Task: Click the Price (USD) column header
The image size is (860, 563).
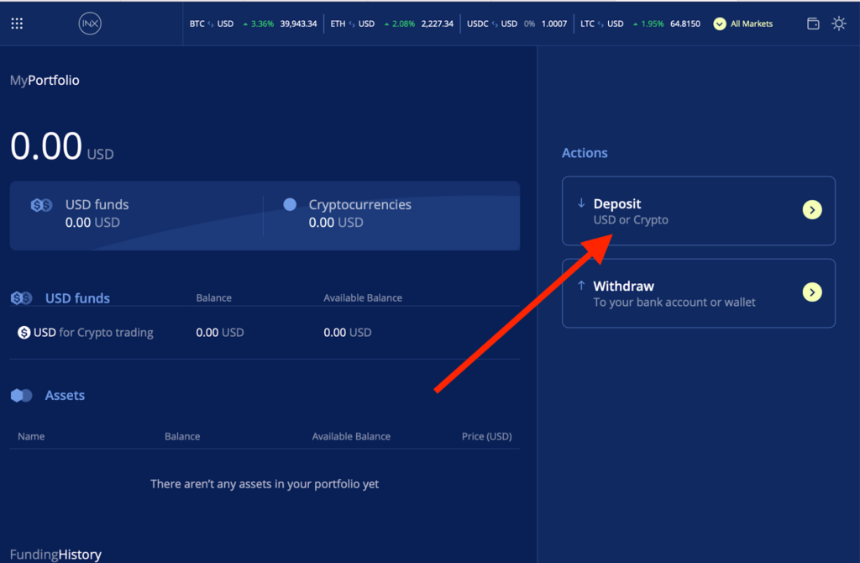Action: click(x=486, y=436)
